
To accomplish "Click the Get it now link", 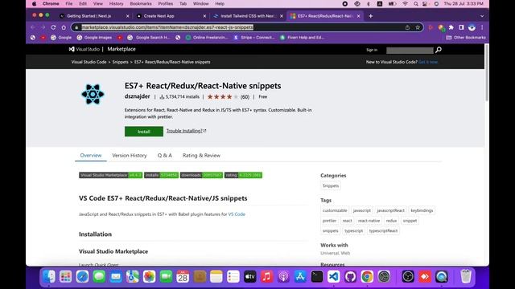I will click(x=428, y=62).
